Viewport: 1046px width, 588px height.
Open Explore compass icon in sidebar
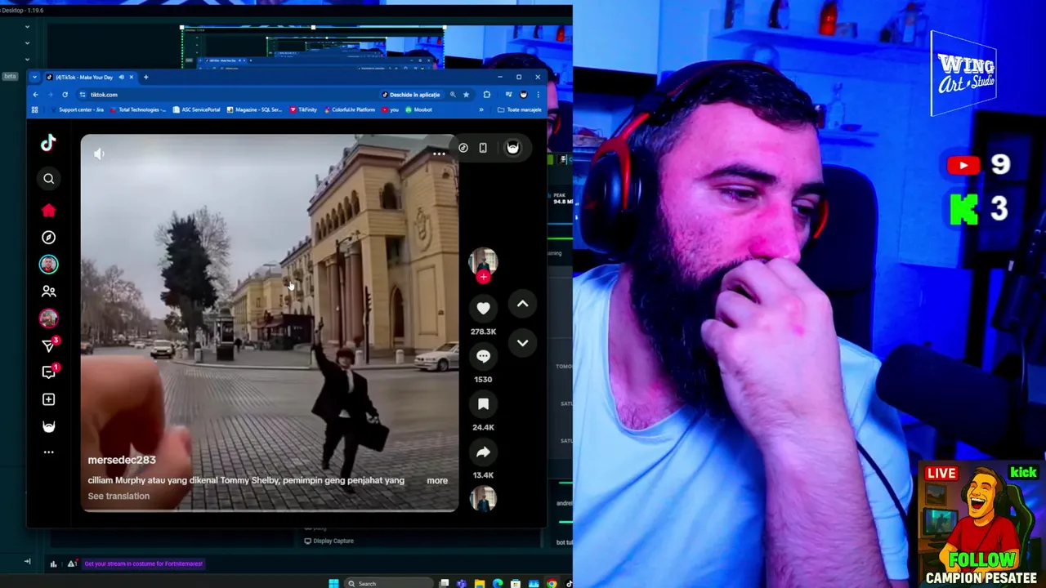pyautogui.click(x=48, y=238)
